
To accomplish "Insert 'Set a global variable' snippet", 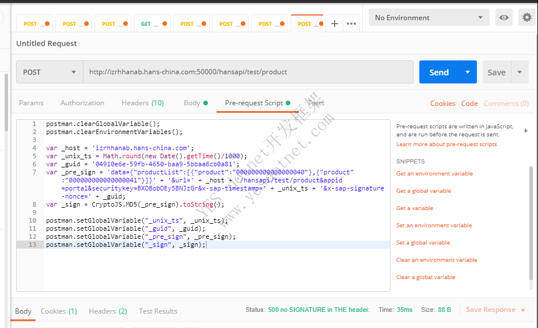I will [x=423, y=243].
